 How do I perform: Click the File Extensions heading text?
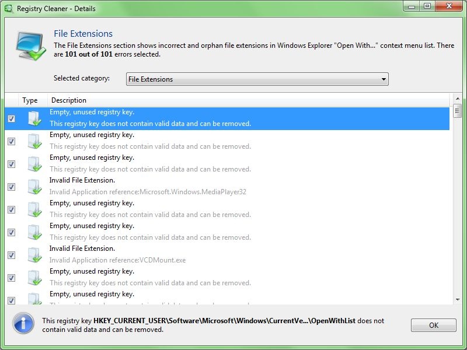(83, 34)
